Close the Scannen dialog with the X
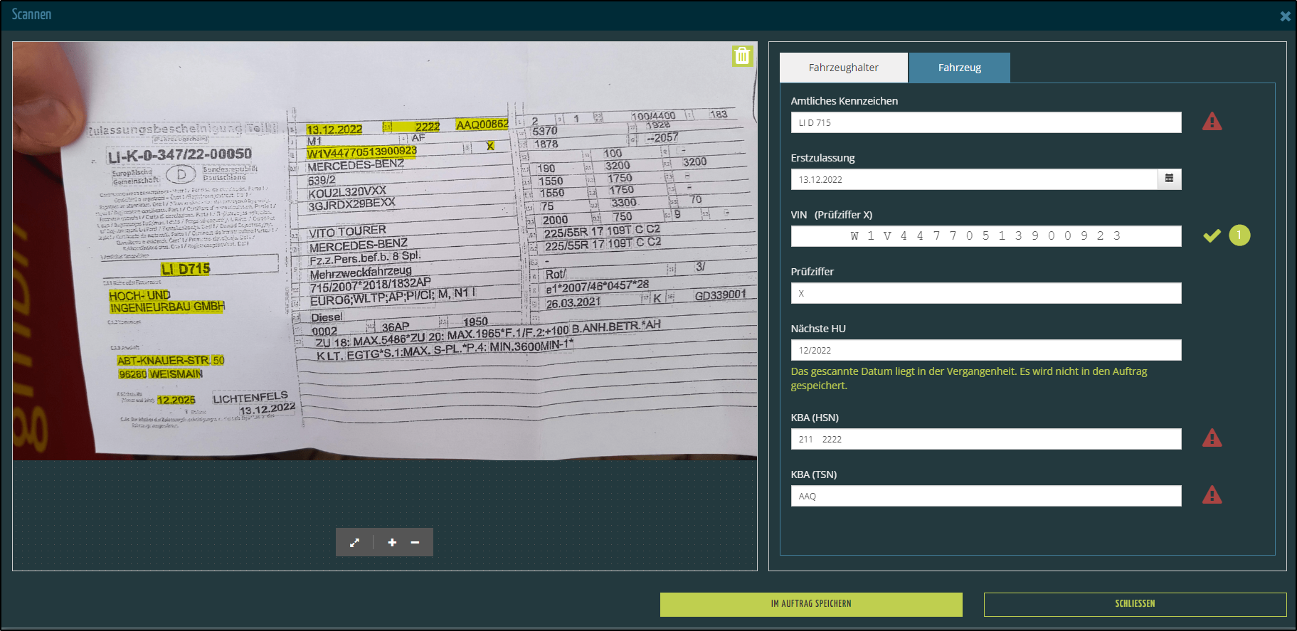The width and height of the screenshot is (1297, 631). click(1285, 16)
